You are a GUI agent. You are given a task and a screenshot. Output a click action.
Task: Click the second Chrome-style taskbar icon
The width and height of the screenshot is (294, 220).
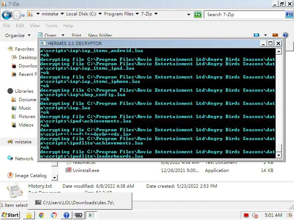pyautogui.click(x=54, y=215)
